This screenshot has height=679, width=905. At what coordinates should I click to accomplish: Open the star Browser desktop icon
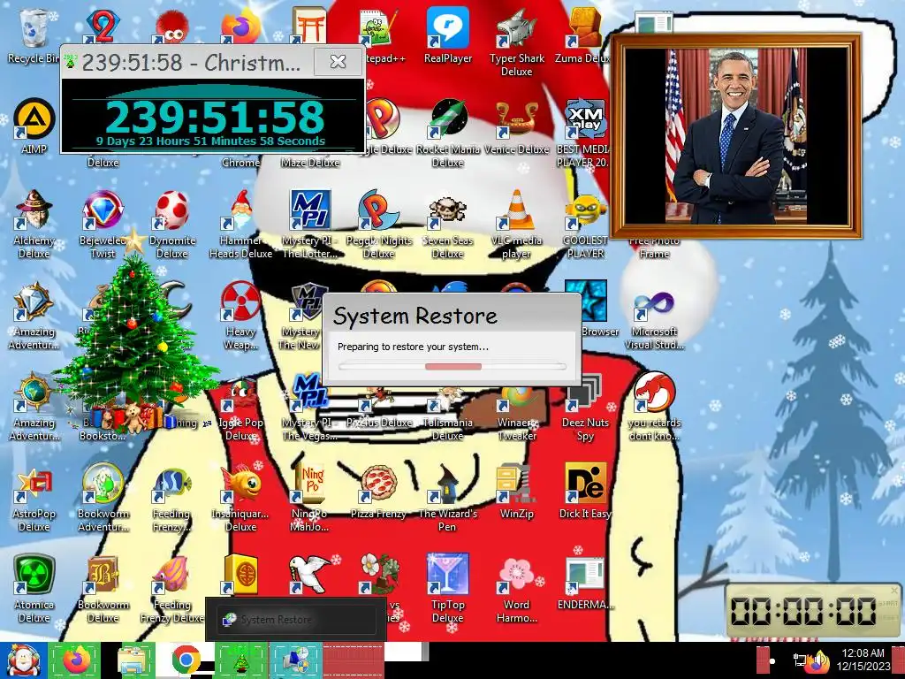coord(593,309)
